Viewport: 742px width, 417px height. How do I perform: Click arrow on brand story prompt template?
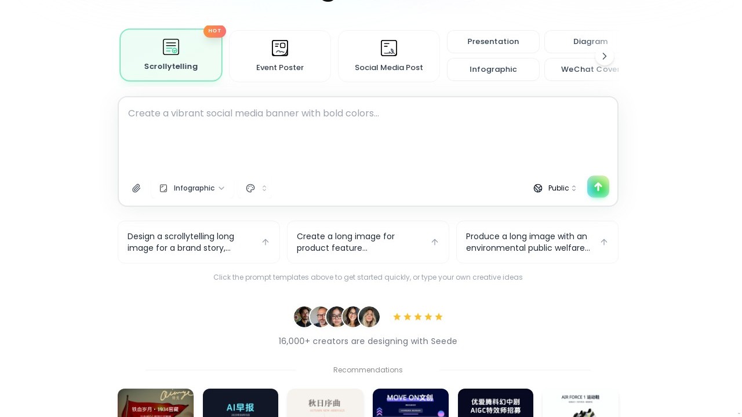click(x=265, y=242)
